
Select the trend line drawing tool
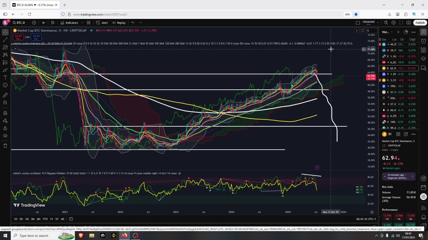pos(5,40)
